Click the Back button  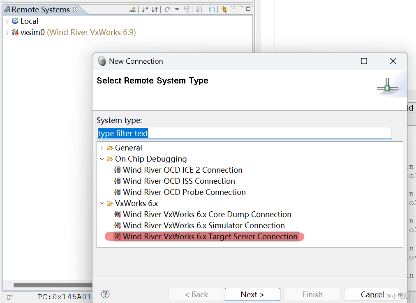point(196,294)
